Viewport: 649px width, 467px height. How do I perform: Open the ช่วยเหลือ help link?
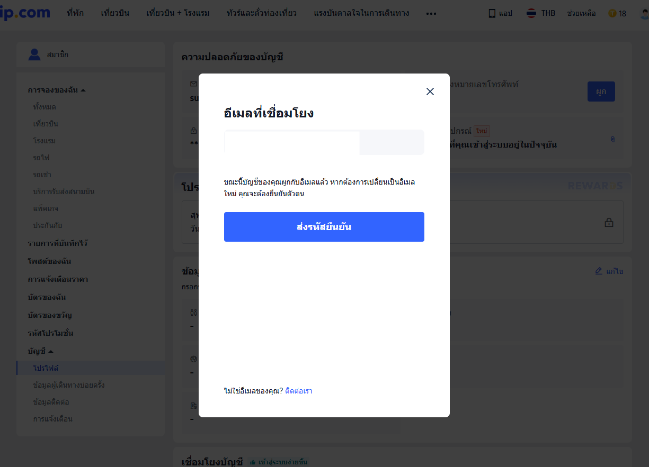581,13
